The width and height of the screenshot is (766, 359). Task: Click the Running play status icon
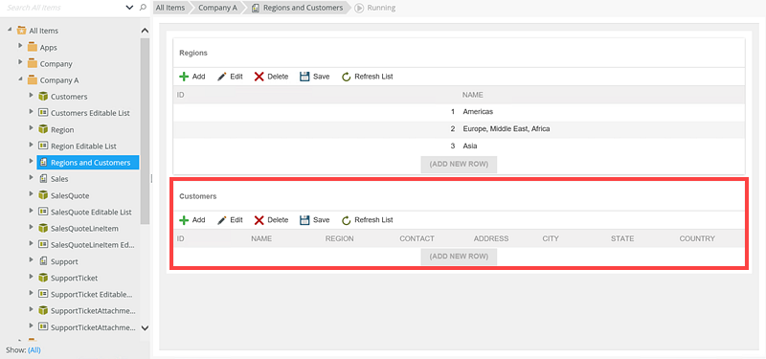359,8
